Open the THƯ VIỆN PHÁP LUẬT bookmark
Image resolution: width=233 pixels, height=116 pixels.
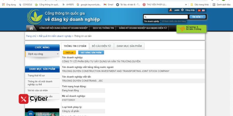(155, 5)
